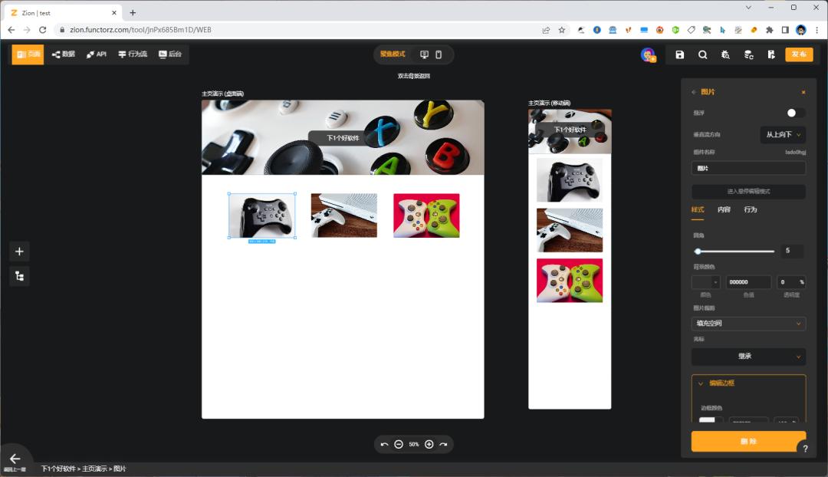The width and height of the screenshot is (828, 477).
Task: Select the Xbox console image in mobile preview
Action: [x=569, y=230]
